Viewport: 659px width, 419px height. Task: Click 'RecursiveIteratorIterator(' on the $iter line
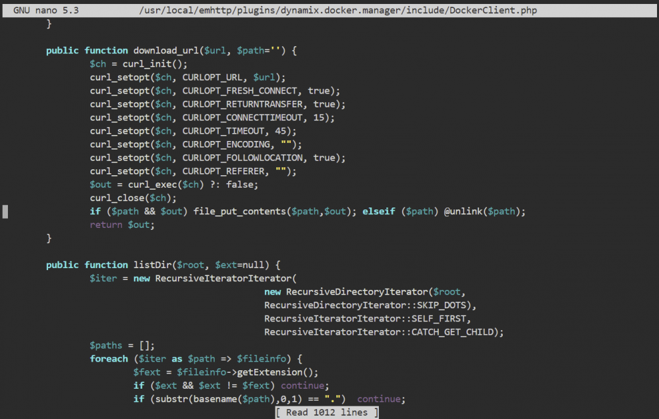point(225,279)
